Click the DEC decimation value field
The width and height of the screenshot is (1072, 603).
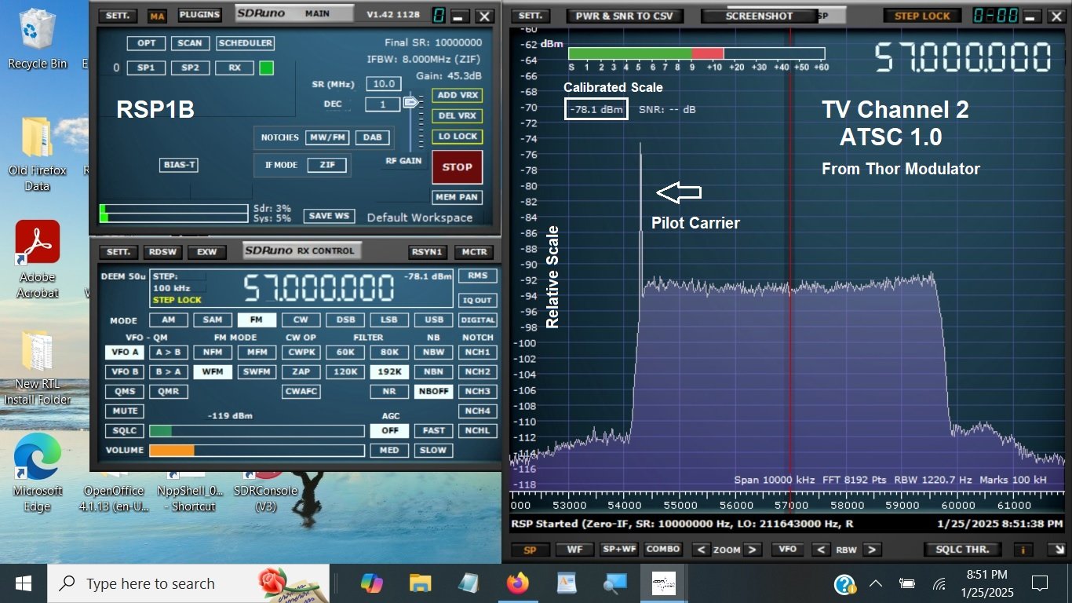[x=383, y=104]
